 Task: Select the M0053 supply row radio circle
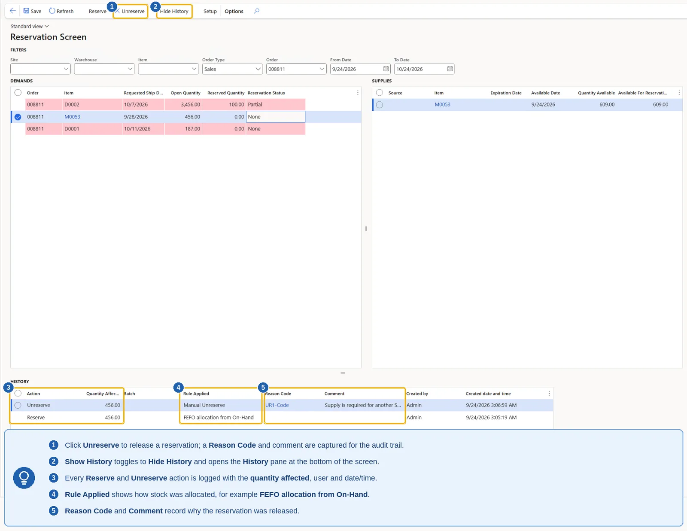[x=380, y=105]
